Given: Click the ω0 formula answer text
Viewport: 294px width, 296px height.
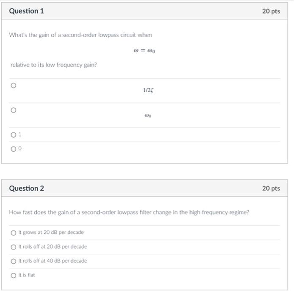Looking at the screenshot, I should point(148,115).
